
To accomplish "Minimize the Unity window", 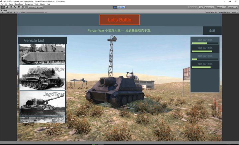I will [224, 1].
